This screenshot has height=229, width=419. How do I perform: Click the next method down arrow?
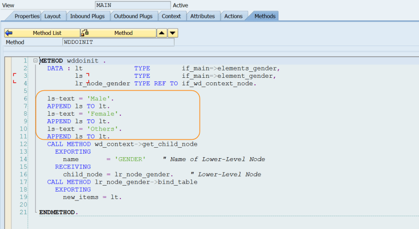click(x=173, y=33)
